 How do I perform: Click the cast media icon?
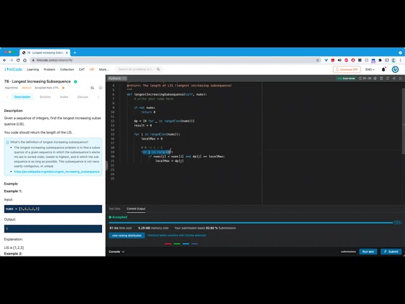pos(387,60)
